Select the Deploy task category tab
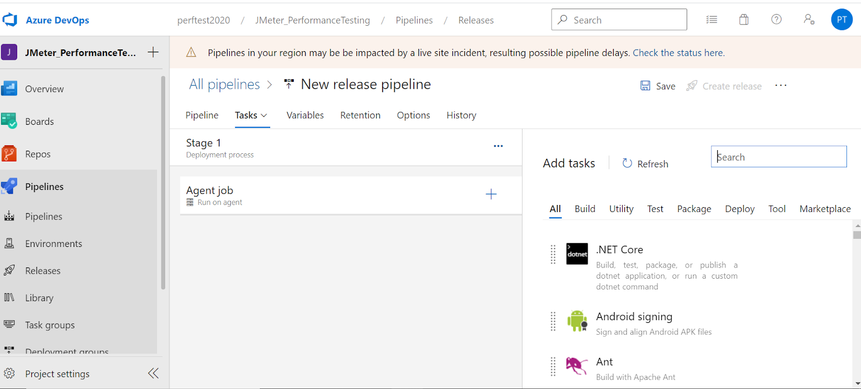Image resolution: width=861 pixels, height=389 pixels. 739,209
